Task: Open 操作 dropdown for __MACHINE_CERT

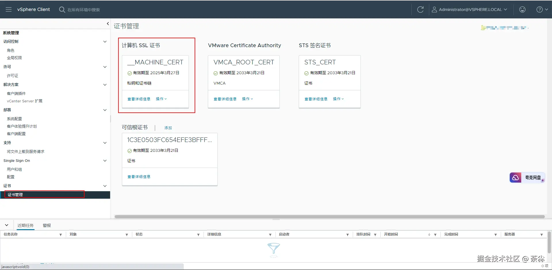Action: coord(161,99)
